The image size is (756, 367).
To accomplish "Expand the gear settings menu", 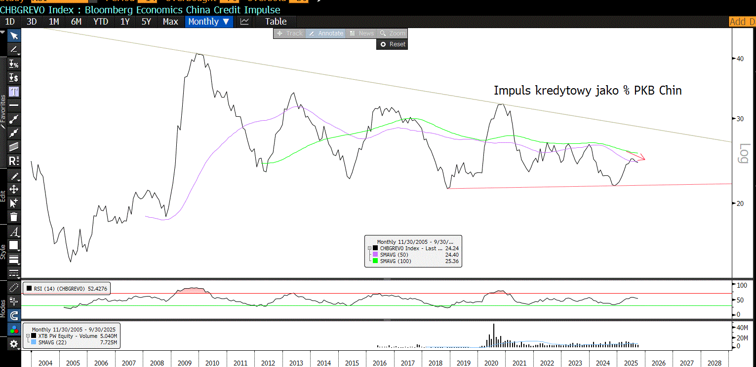I will [14, 344].
